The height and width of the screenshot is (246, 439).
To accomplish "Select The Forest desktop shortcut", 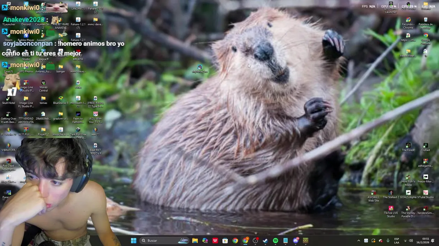I will tap(408, 147).
